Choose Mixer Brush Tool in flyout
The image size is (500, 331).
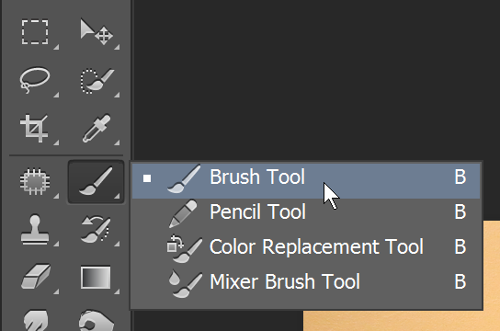click(306, 281)
